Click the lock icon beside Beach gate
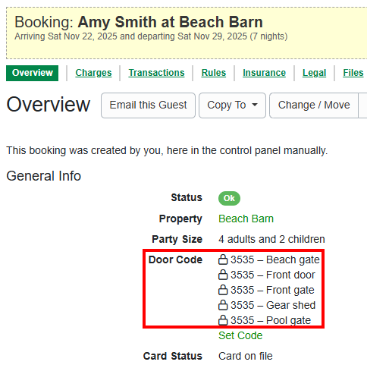This screenshot has height=368, width=367. (x=223, y=259)
